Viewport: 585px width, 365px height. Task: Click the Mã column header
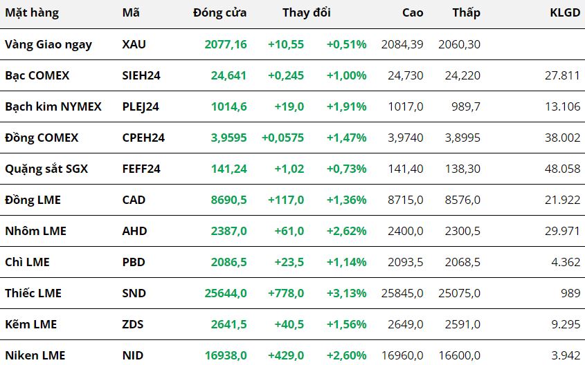point(130,12)
